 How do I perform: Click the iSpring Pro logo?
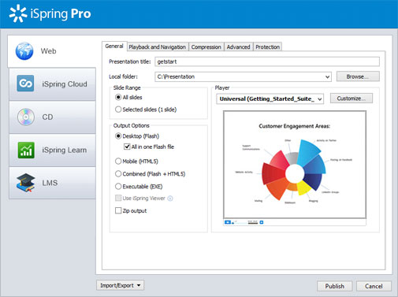[50, 13]
